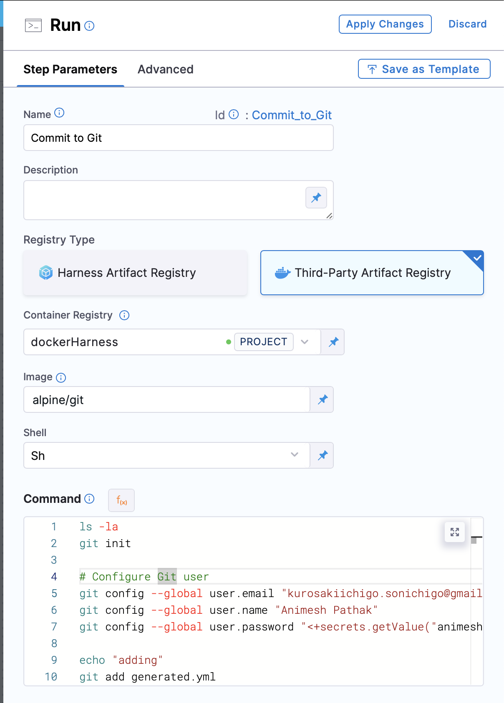Select the Harness Artifact Registry option
Viewport: 504px width, 703px height.
(134, 273)
